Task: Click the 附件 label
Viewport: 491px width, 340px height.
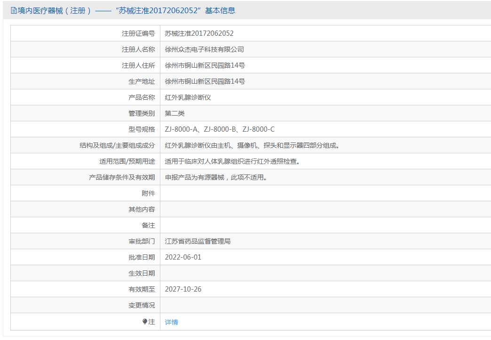Action: (x=148, y=193)
